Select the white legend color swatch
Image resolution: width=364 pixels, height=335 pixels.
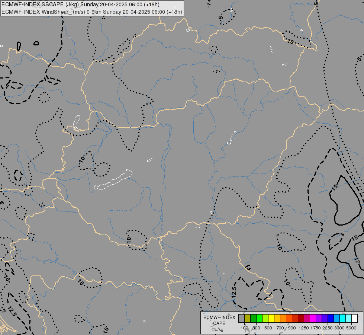[x=354, y=318]
